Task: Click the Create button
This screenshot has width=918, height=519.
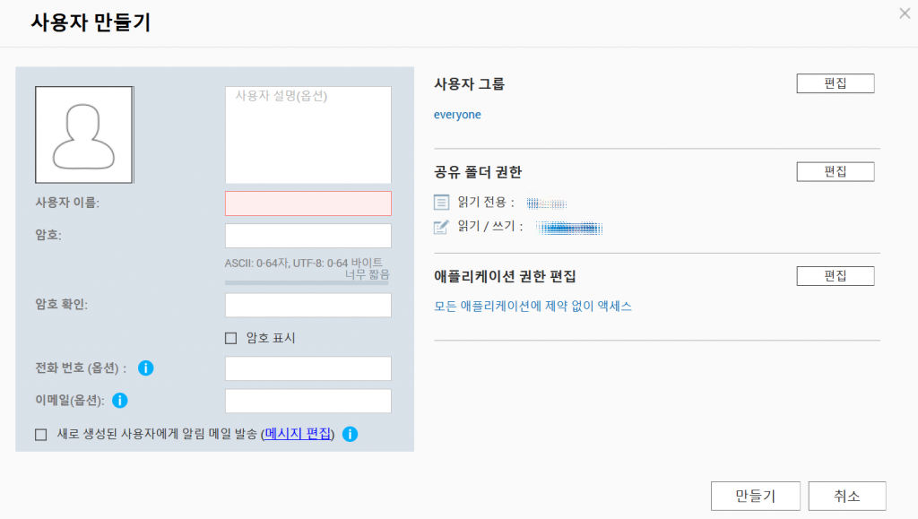Action: [755, 497]
